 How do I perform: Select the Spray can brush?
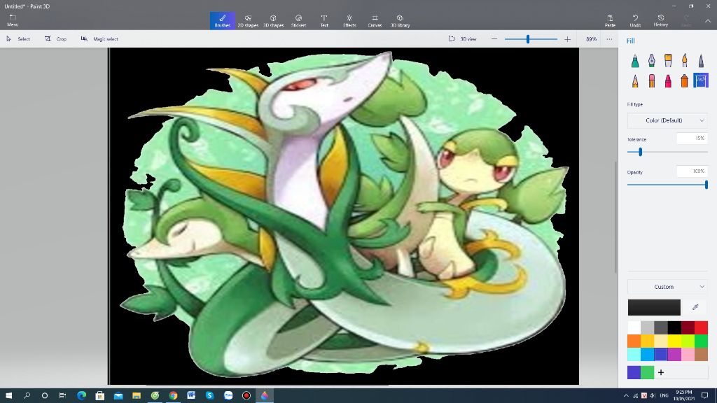(685, 81)
